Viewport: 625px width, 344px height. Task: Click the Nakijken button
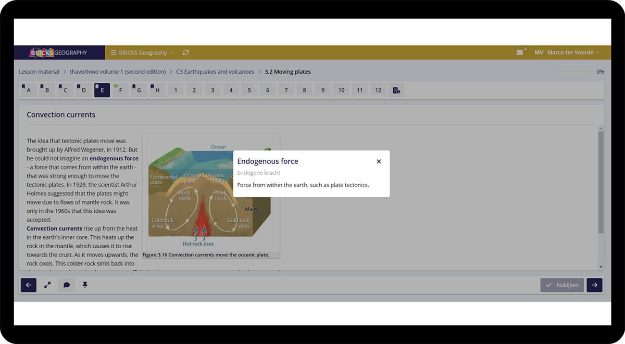pos(562,285)
